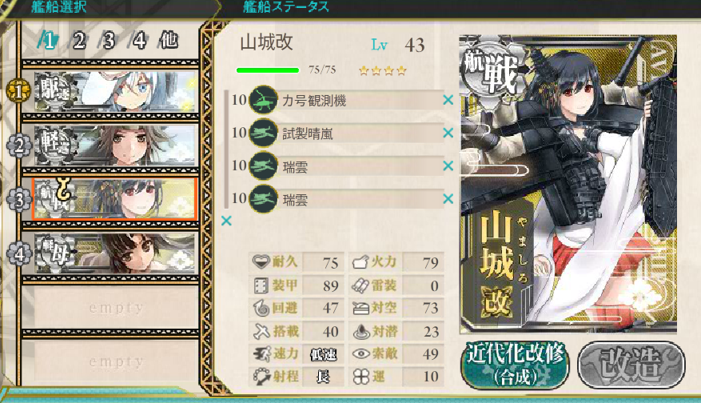Click the カ号観測機 autogyro equipment icon

pyautogui.click(x=263, y=100)
